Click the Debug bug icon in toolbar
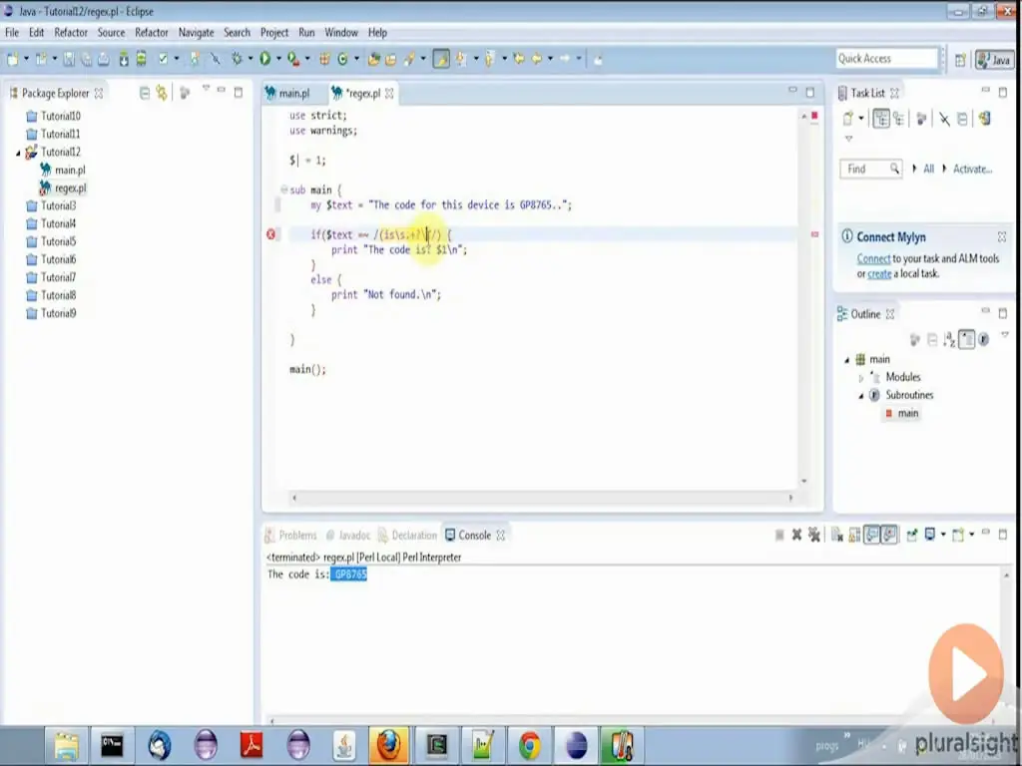This screenshot has height=766, width=1022. (x=238, y=59)
